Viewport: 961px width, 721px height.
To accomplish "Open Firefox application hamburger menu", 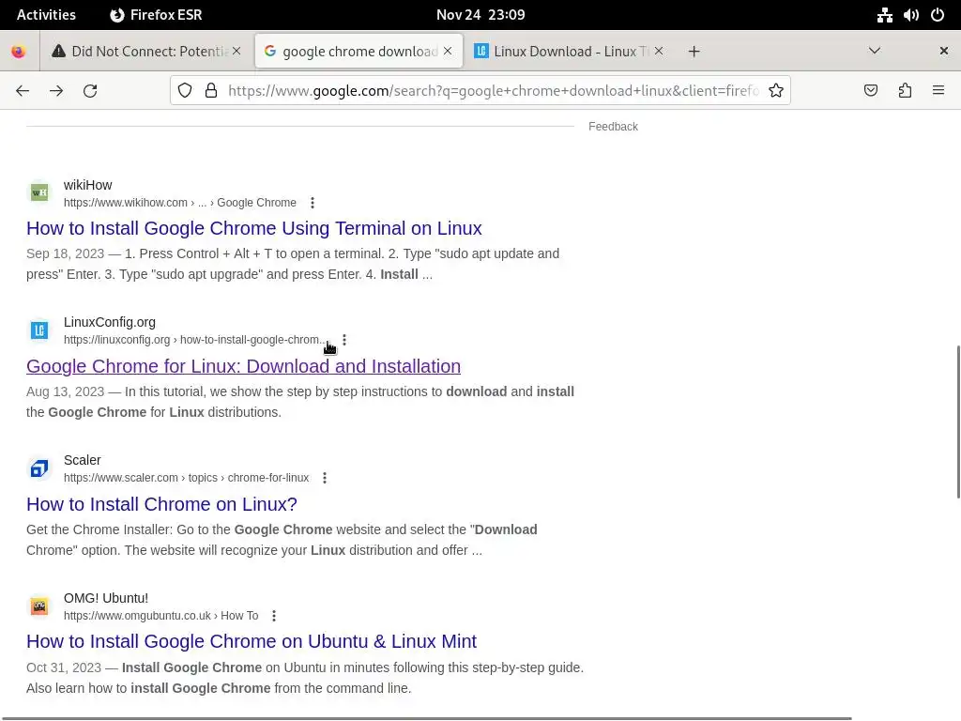I will [938, 91].
